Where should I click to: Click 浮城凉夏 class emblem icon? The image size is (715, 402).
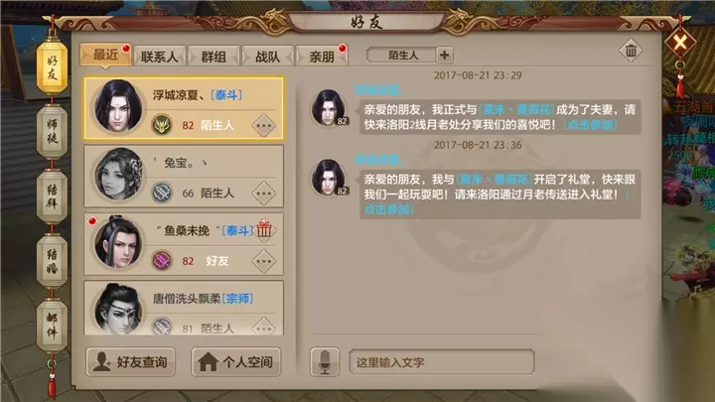162,124
